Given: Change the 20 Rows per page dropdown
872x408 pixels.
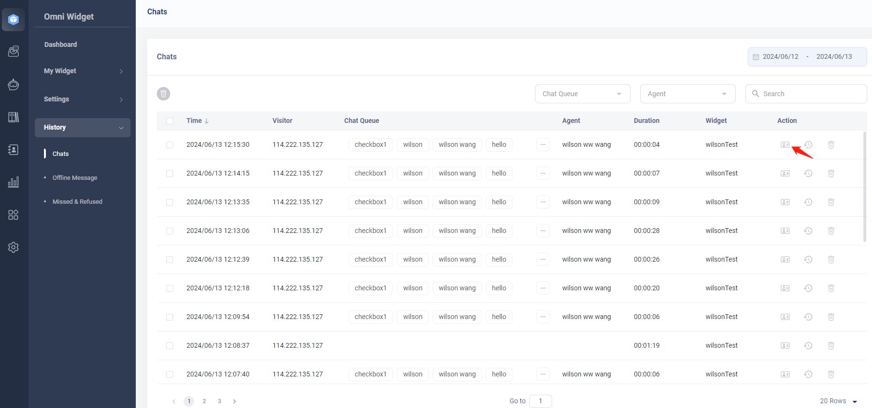Looking at the screenshot, I should 839,401.
